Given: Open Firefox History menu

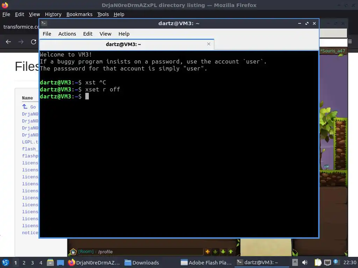Looking at the screenshot, I should [x=53, y=14].
